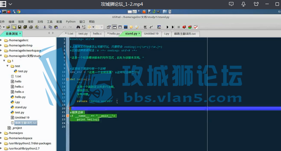Click the properties window icon after navigation arrows
Viewport: 281px width, 151px height.
pos(109,27)
